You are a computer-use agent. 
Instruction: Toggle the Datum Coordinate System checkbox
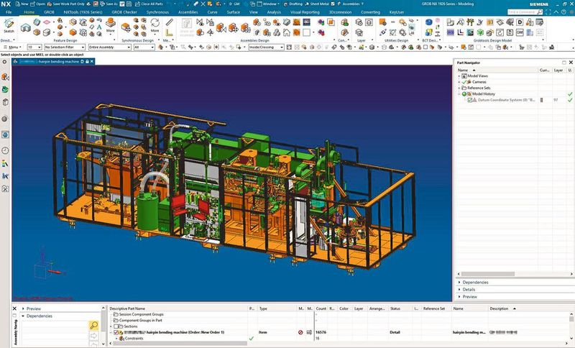[x=470, y=100]
